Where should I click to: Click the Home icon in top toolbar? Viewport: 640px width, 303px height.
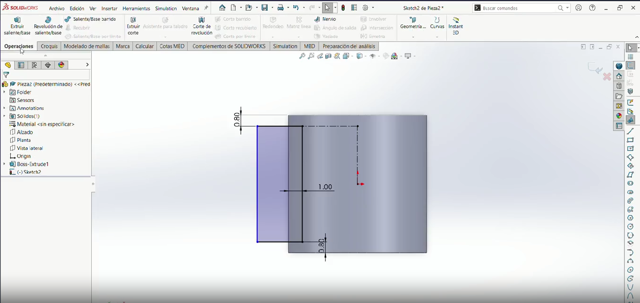tap(222, 8)
